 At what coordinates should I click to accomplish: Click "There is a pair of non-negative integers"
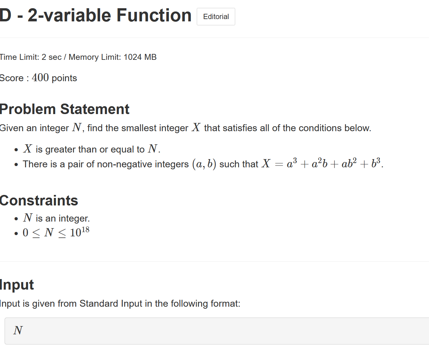(x=106, y=164)
